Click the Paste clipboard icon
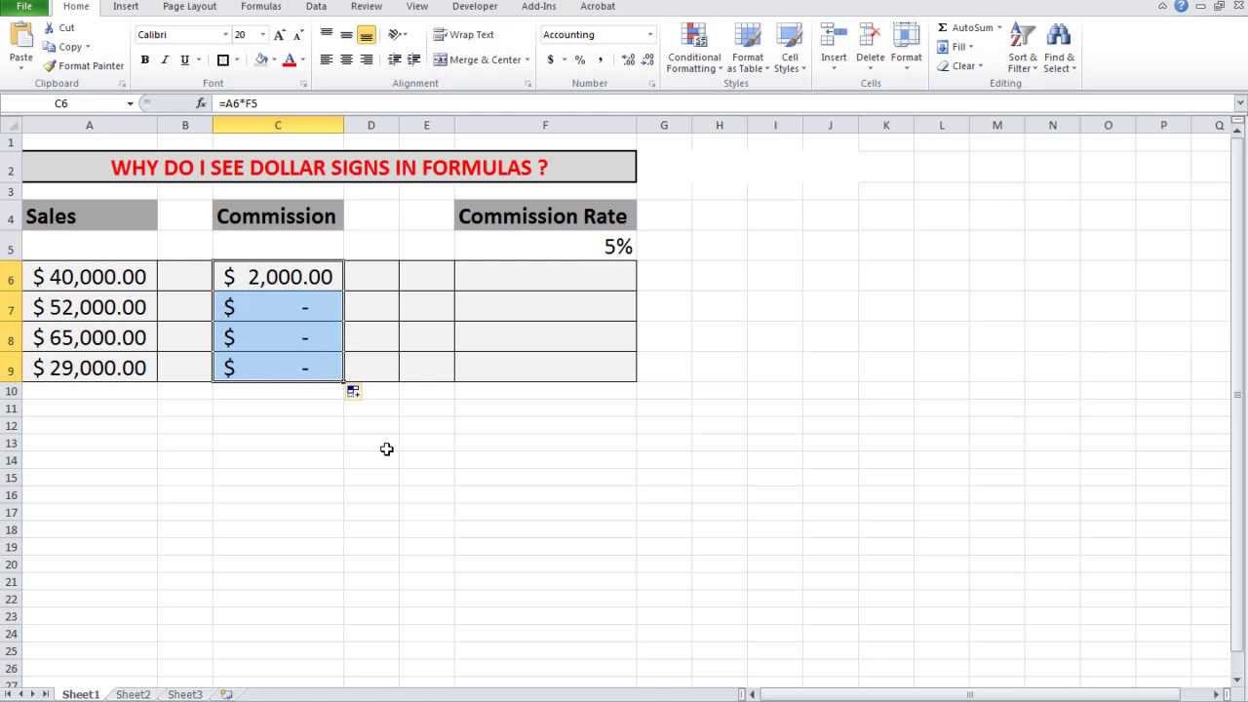1248x702 pixels. point(20,37)
